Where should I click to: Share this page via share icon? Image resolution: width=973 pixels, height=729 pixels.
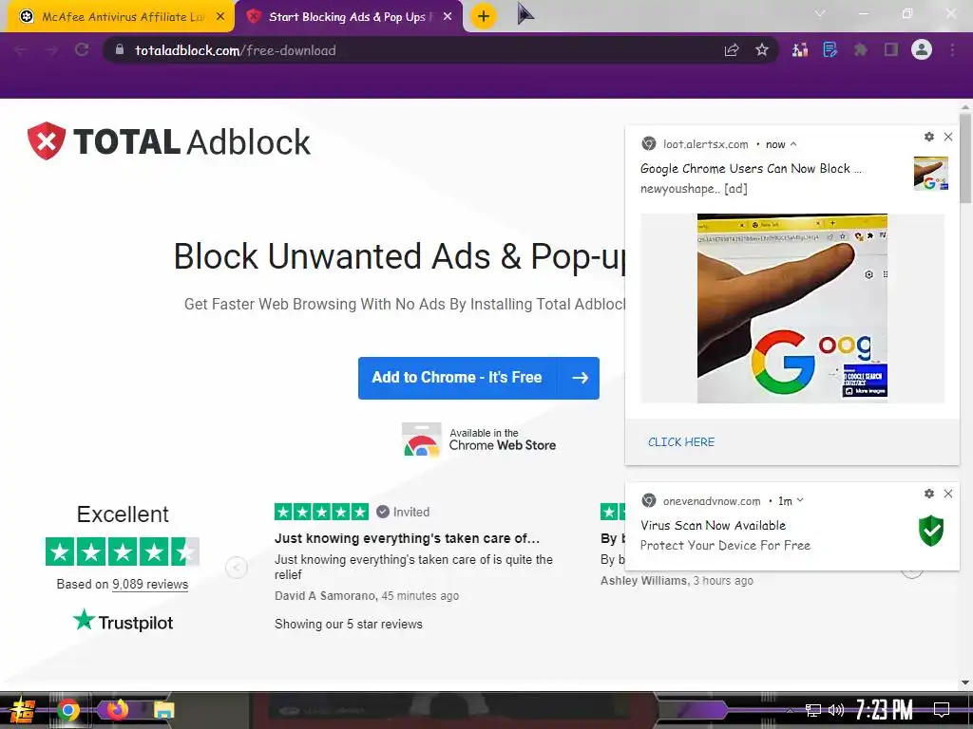coord(732,50)
